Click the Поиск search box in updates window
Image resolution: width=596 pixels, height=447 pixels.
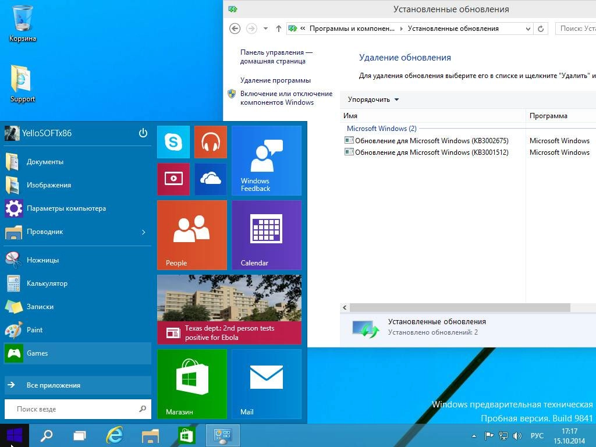coord(576,29)
